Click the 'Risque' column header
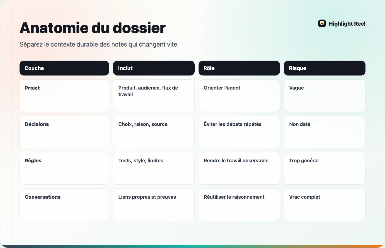 tap(324, 68)
